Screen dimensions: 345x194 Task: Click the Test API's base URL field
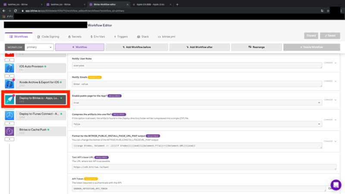point(204,167)
